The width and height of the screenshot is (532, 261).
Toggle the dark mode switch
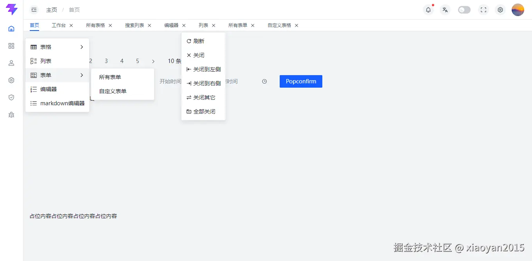464,10
